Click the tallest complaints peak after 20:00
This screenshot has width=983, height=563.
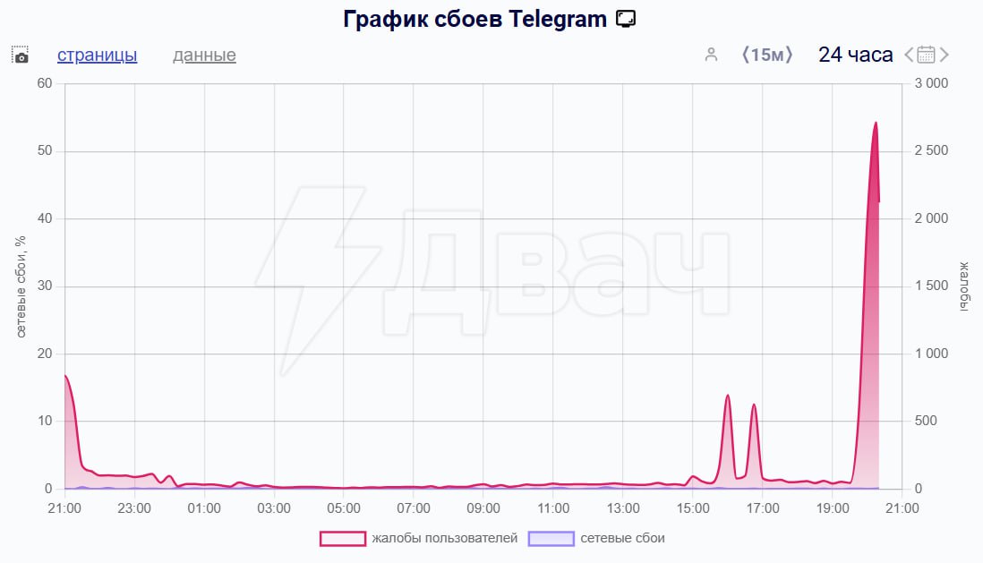pos(875,124)
